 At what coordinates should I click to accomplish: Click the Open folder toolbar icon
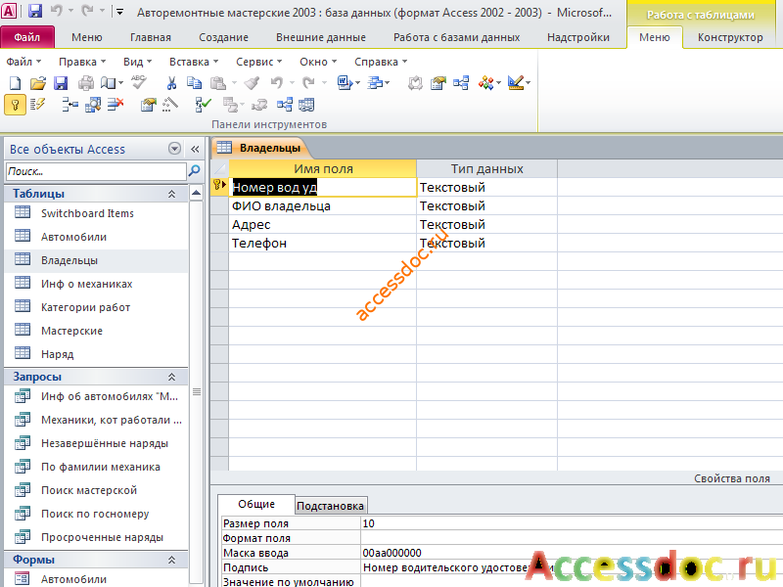pos(37,83)
